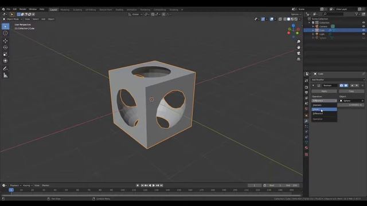Click the pan view hand icon
The height and width of the screenshot is (206, 367).
298,47
